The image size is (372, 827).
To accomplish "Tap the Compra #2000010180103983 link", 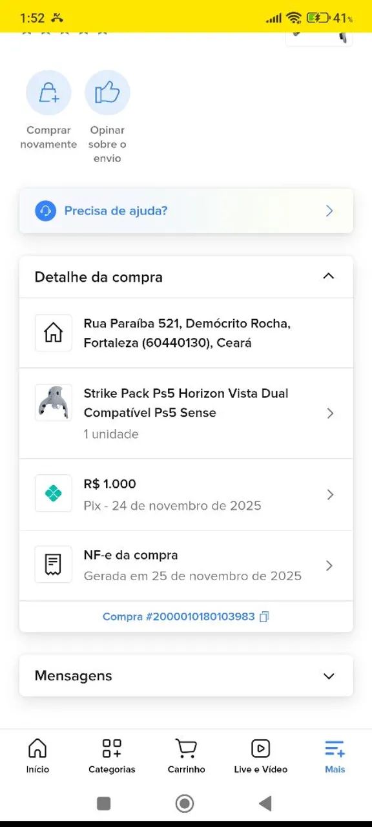I will (178, 617).
